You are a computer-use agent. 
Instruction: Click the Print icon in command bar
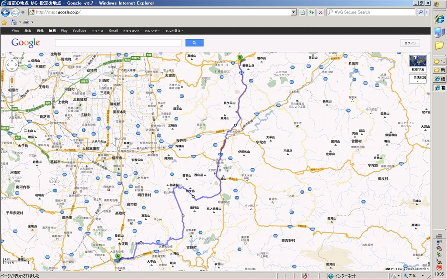coord(26,22)
